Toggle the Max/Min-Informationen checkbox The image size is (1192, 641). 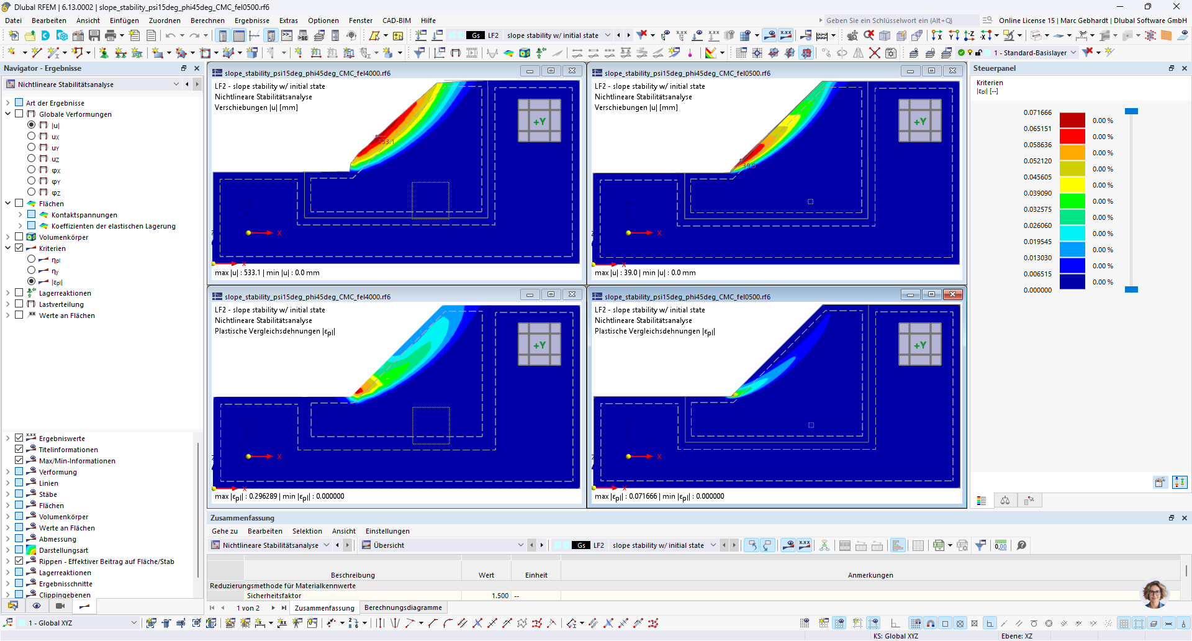click(19, 461)
